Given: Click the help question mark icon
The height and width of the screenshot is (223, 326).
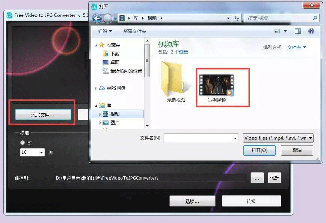Looking at the screenshot, I should [x=311, y=31].
